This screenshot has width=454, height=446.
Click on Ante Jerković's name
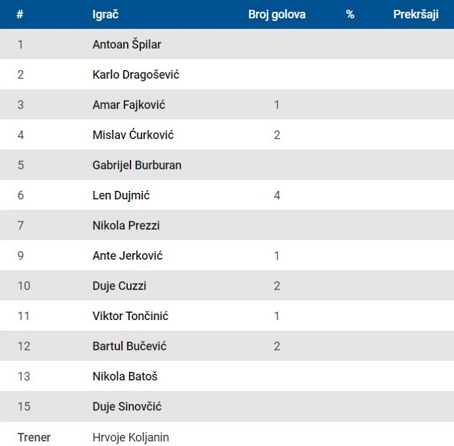coord(127,255)
